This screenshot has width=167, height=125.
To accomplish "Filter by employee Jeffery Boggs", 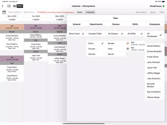I will click(x=155, y=73).
